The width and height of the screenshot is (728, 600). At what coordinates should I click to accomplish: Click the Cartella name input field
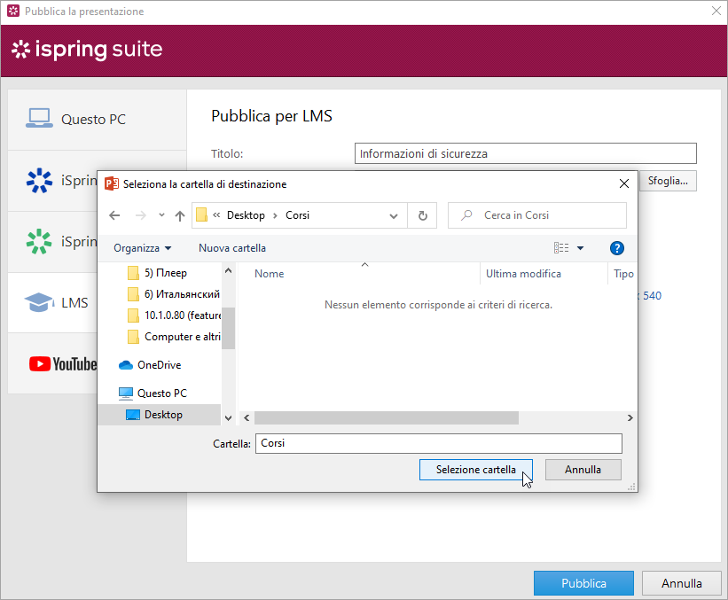[x=439, y=443]
